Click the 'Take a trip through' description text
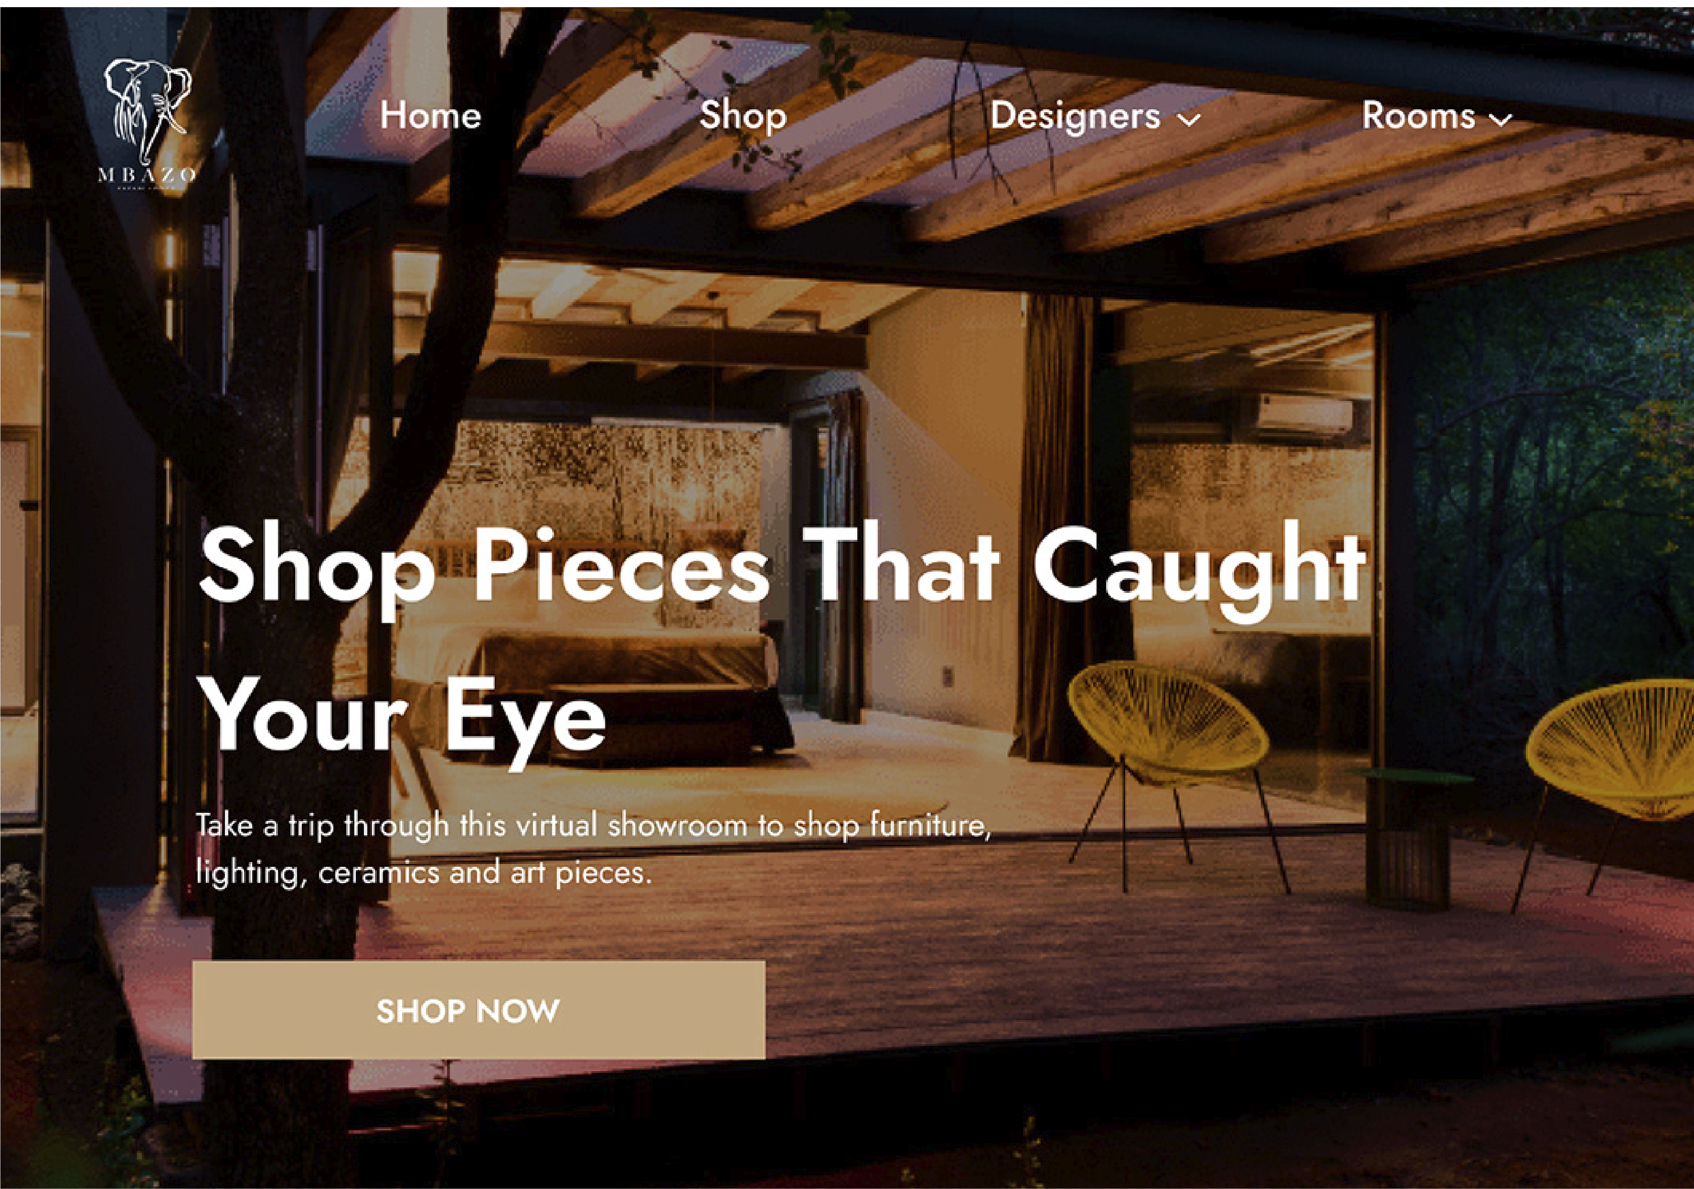 [x=593, y=825]
